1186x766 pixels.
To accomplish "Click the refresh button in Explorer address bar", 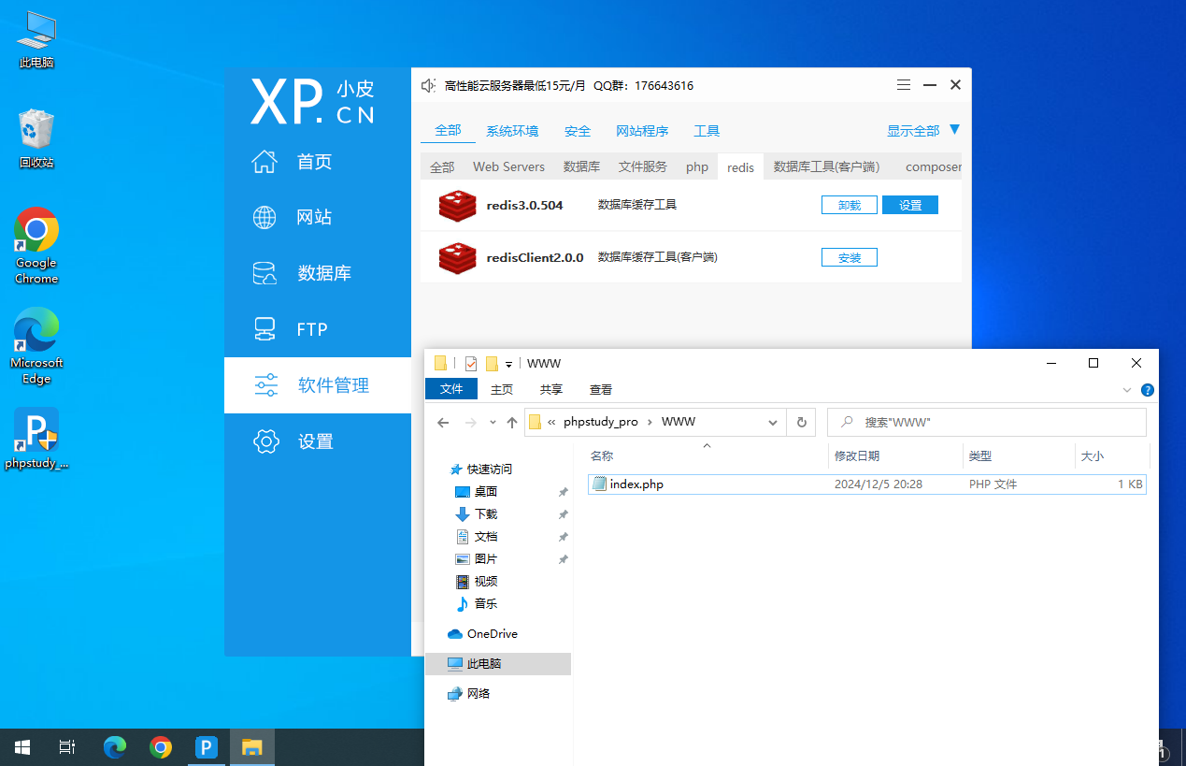I will tap(801, 423).
